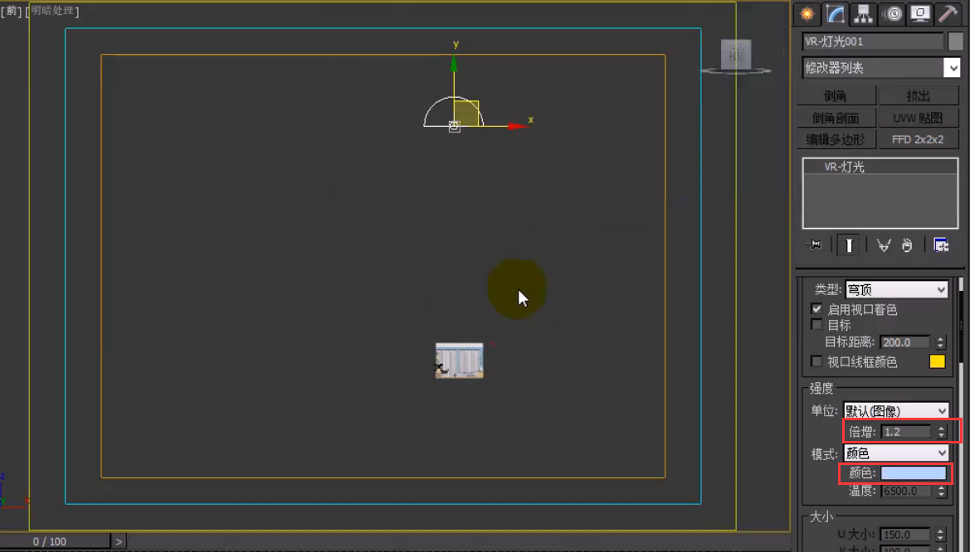Open the Motion panel tab
This screenshot has width=970, height=552.
[892, 14]
